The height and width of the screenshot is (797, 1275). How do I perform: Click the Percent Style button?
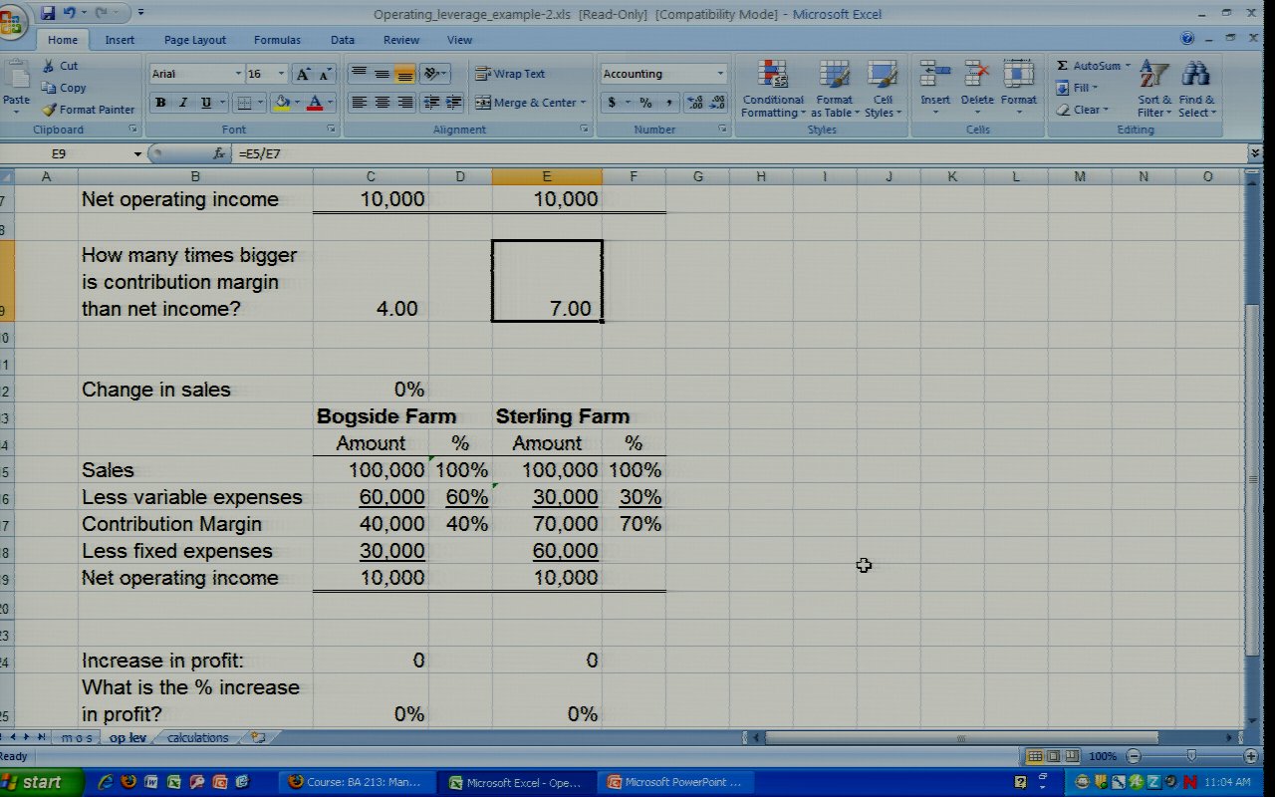pos(645,103)
